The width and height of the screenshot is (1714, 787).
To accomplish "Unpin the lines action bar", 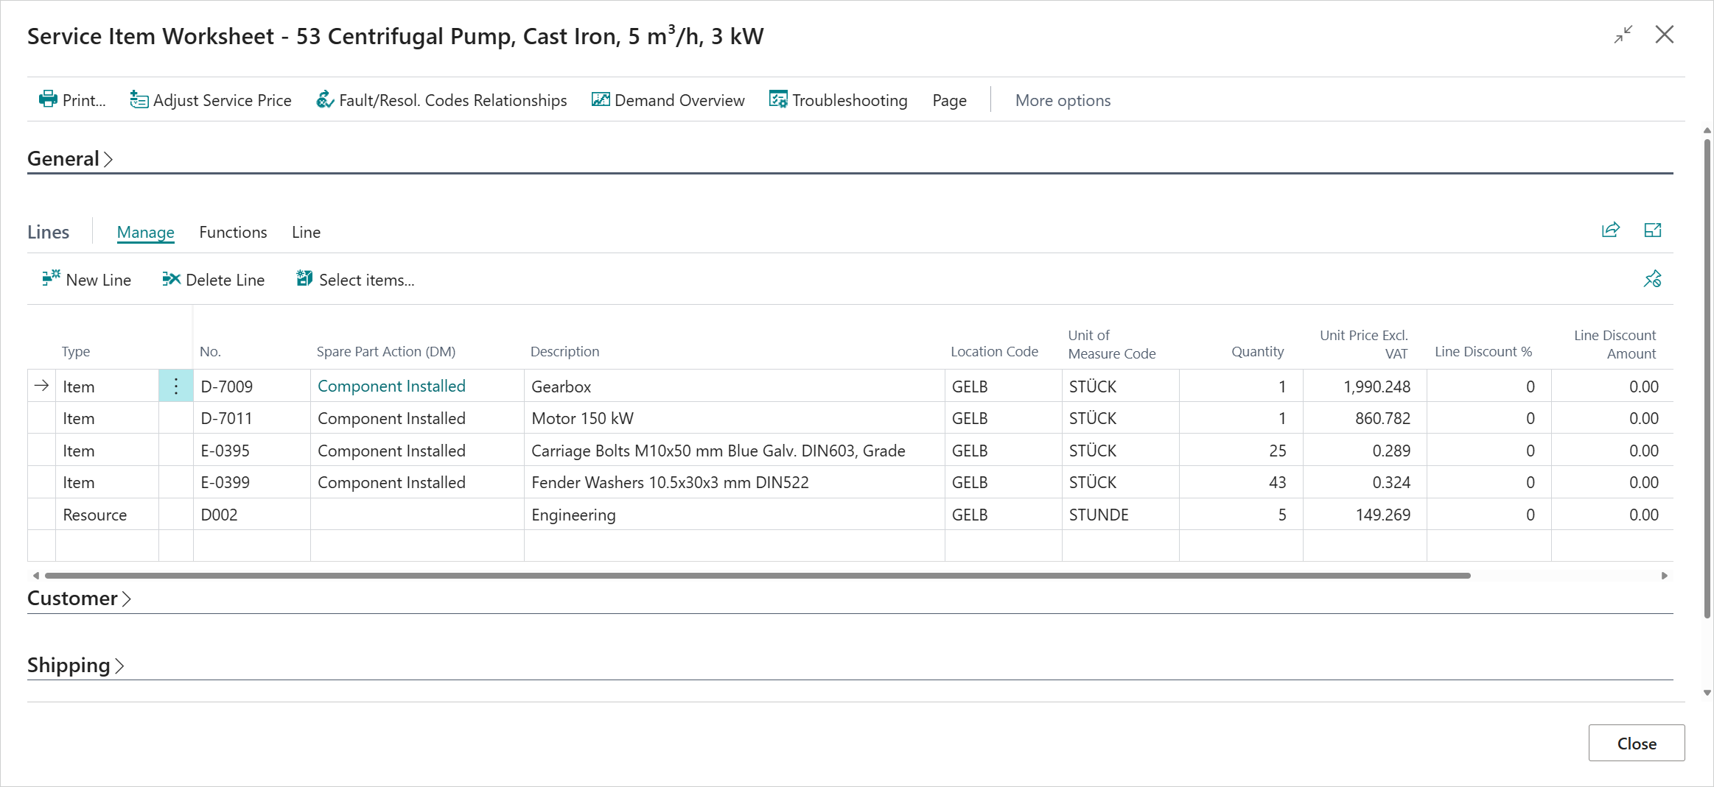I will pyautogui.click(x=1653, y=280).
